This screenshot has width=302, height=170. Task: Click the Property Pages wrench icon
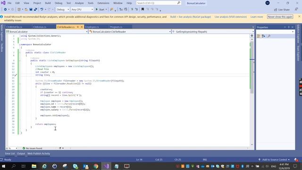pos(269,36)
